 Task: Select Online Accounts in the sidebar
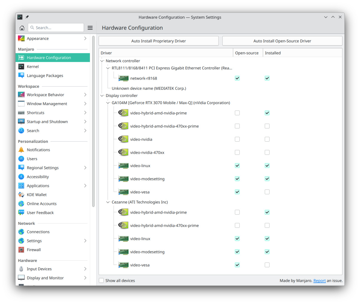pos(42,204)
